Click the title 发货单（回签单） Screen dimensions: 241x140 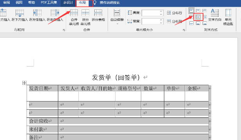coord(116,77)
